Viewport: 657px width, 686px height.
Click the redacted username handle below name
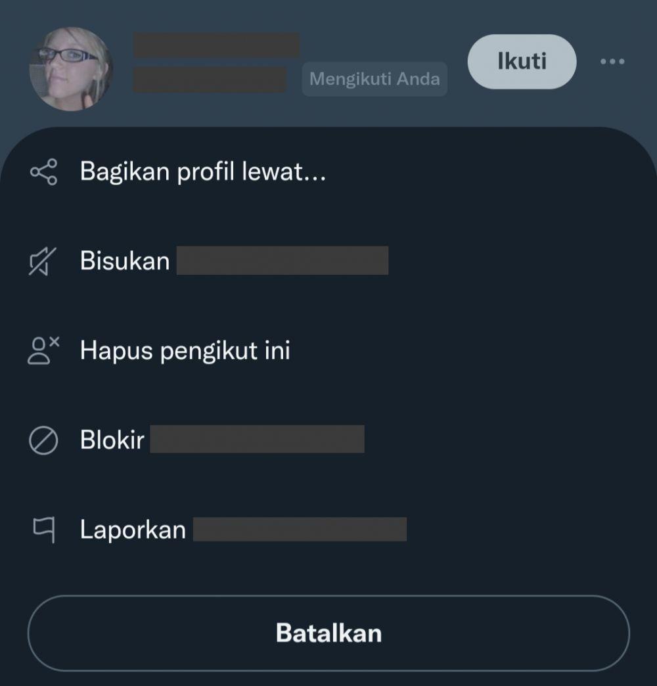210,80
